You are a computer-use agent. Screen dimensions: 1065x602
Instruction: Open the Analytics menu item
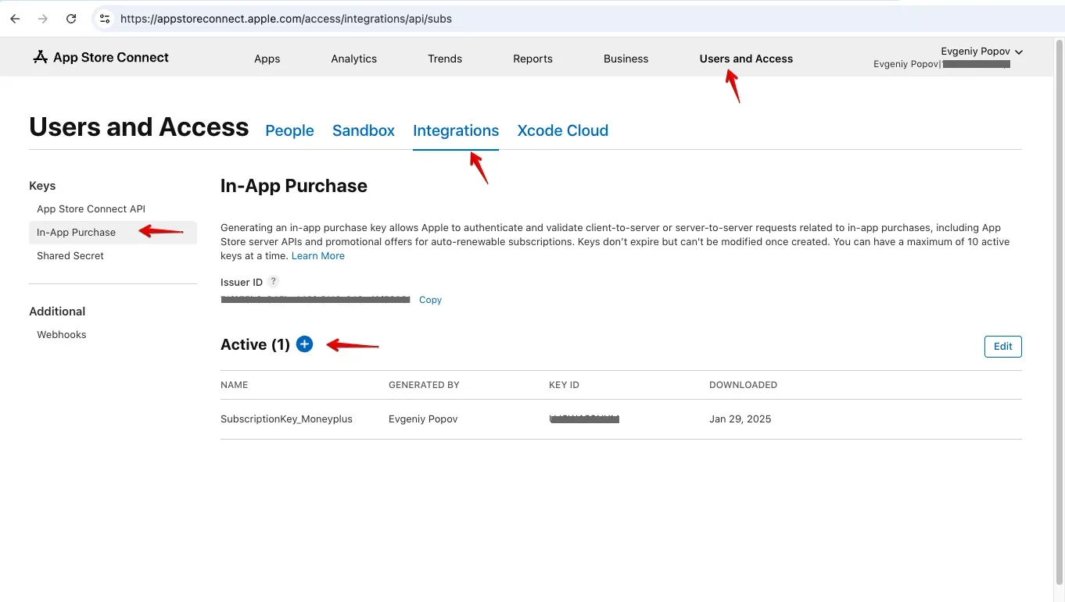[x=353, y=59]
